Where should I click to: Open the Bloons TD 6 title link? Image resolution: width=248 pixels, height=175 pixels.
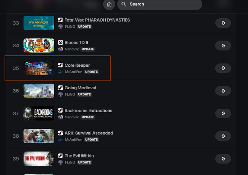click(x=76, y=43)
